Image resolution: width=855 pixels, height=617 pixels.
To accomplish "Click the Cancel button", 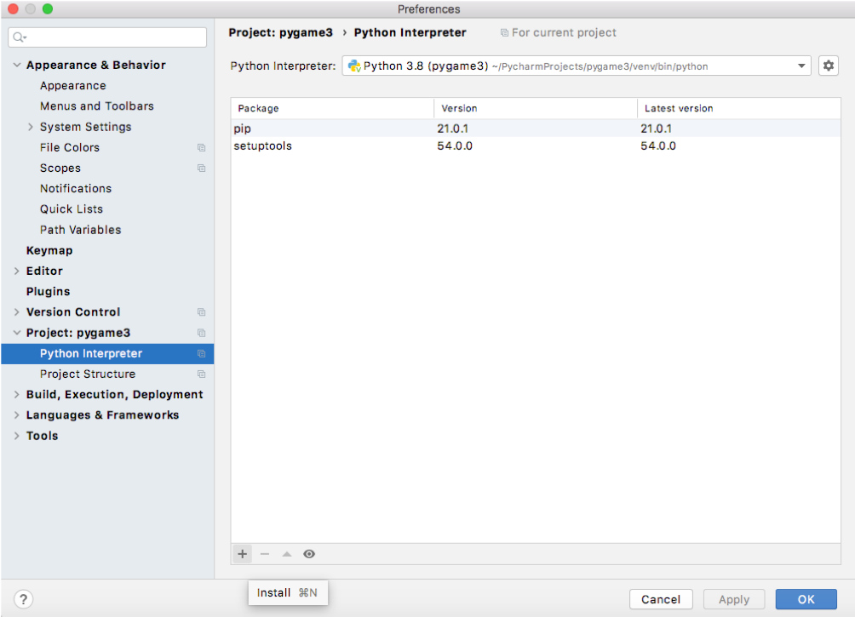I will (661, 600).
